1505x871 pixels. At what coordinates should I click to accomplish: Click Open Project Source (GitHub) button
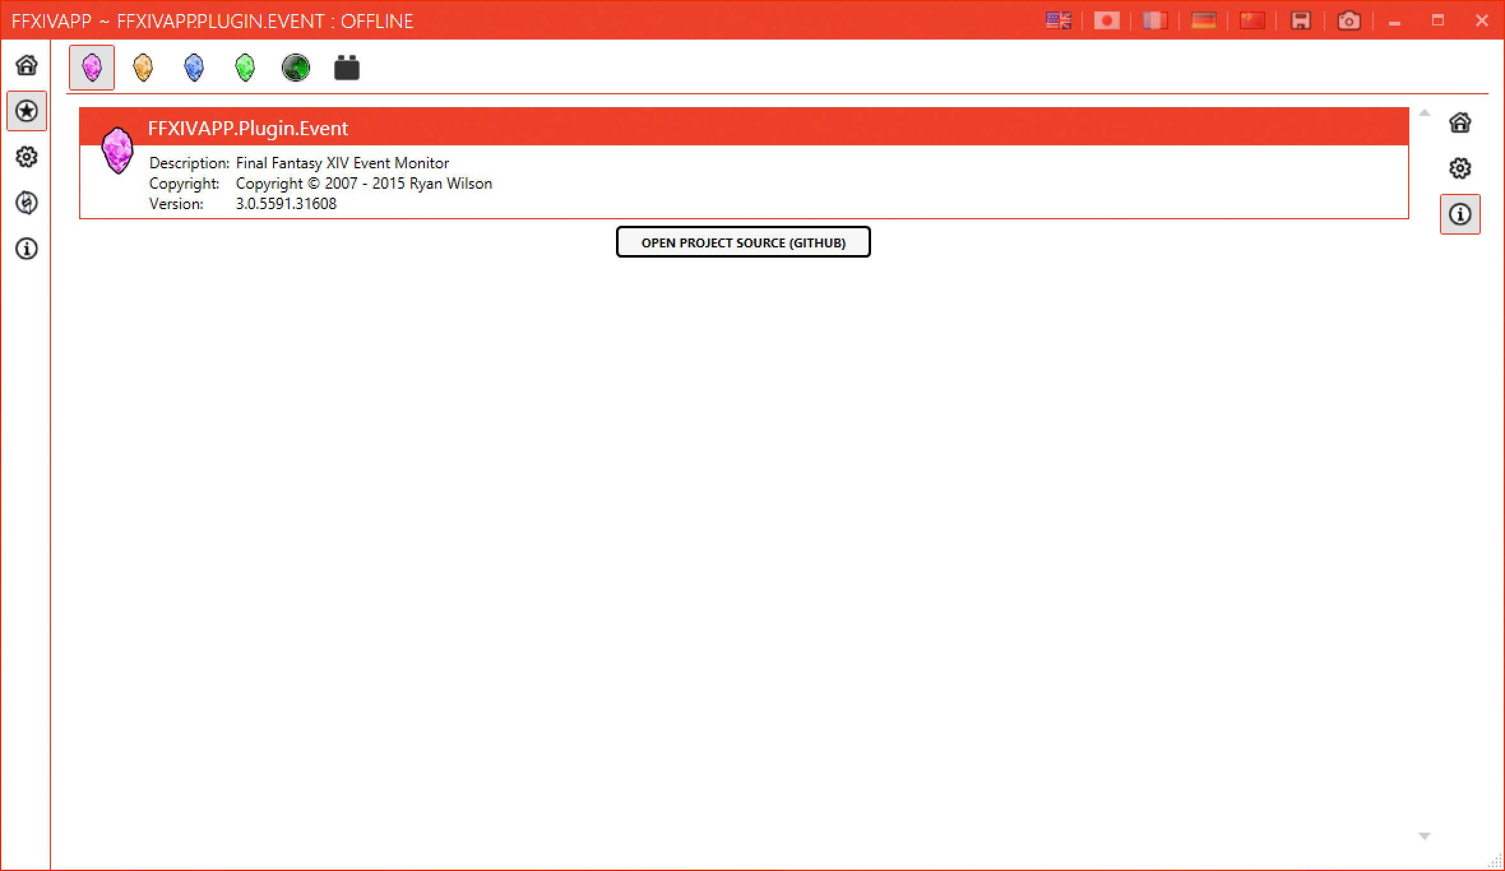[744, 242]
